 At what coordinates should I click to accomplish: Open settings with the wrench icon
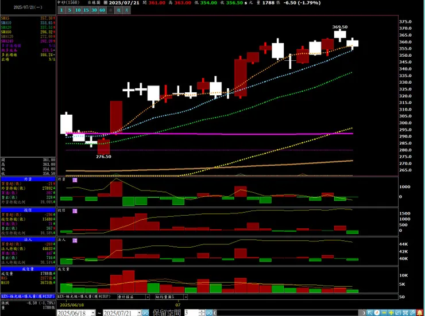(x=412, y=313)
